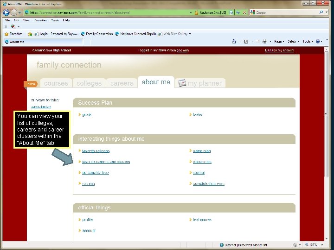Open the test scores link

click(202, 219)
